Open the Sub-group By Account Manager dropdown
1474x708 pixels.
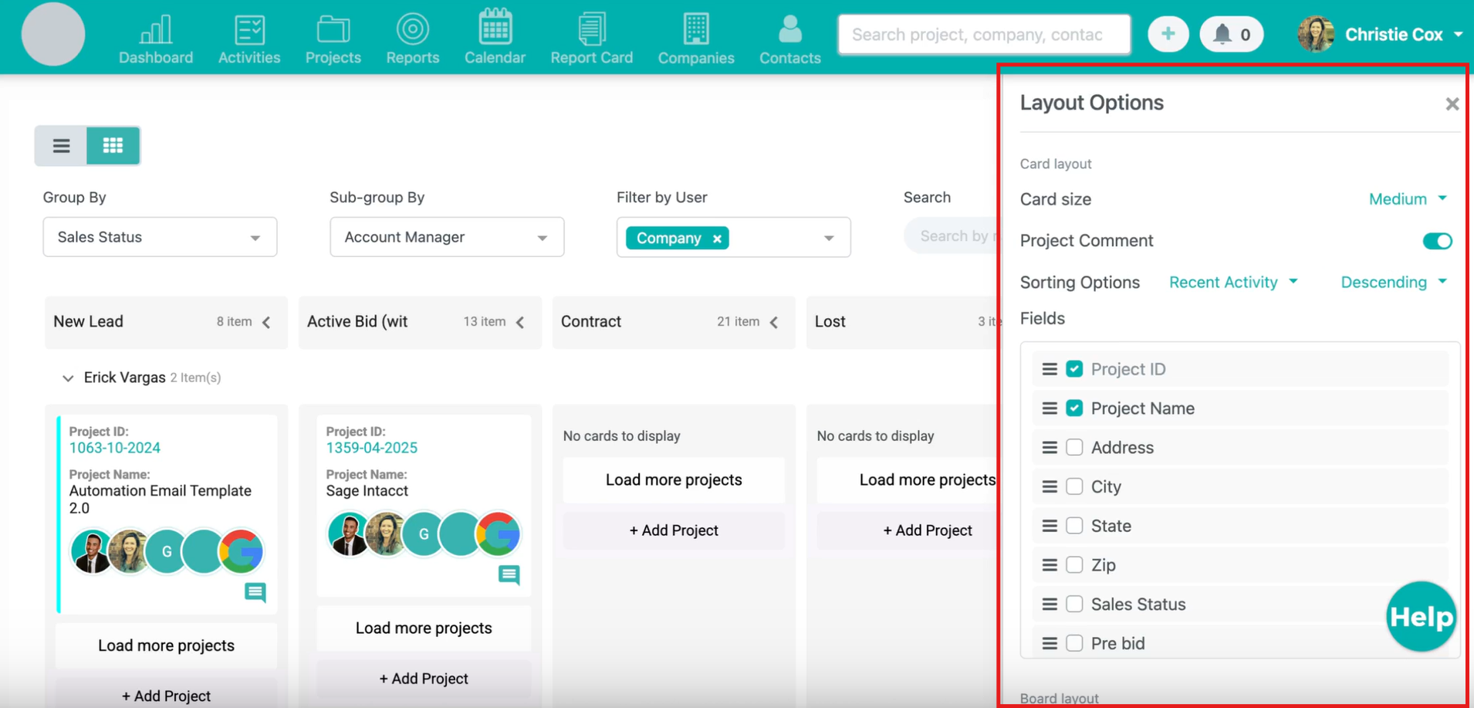[x=447, y=237]
